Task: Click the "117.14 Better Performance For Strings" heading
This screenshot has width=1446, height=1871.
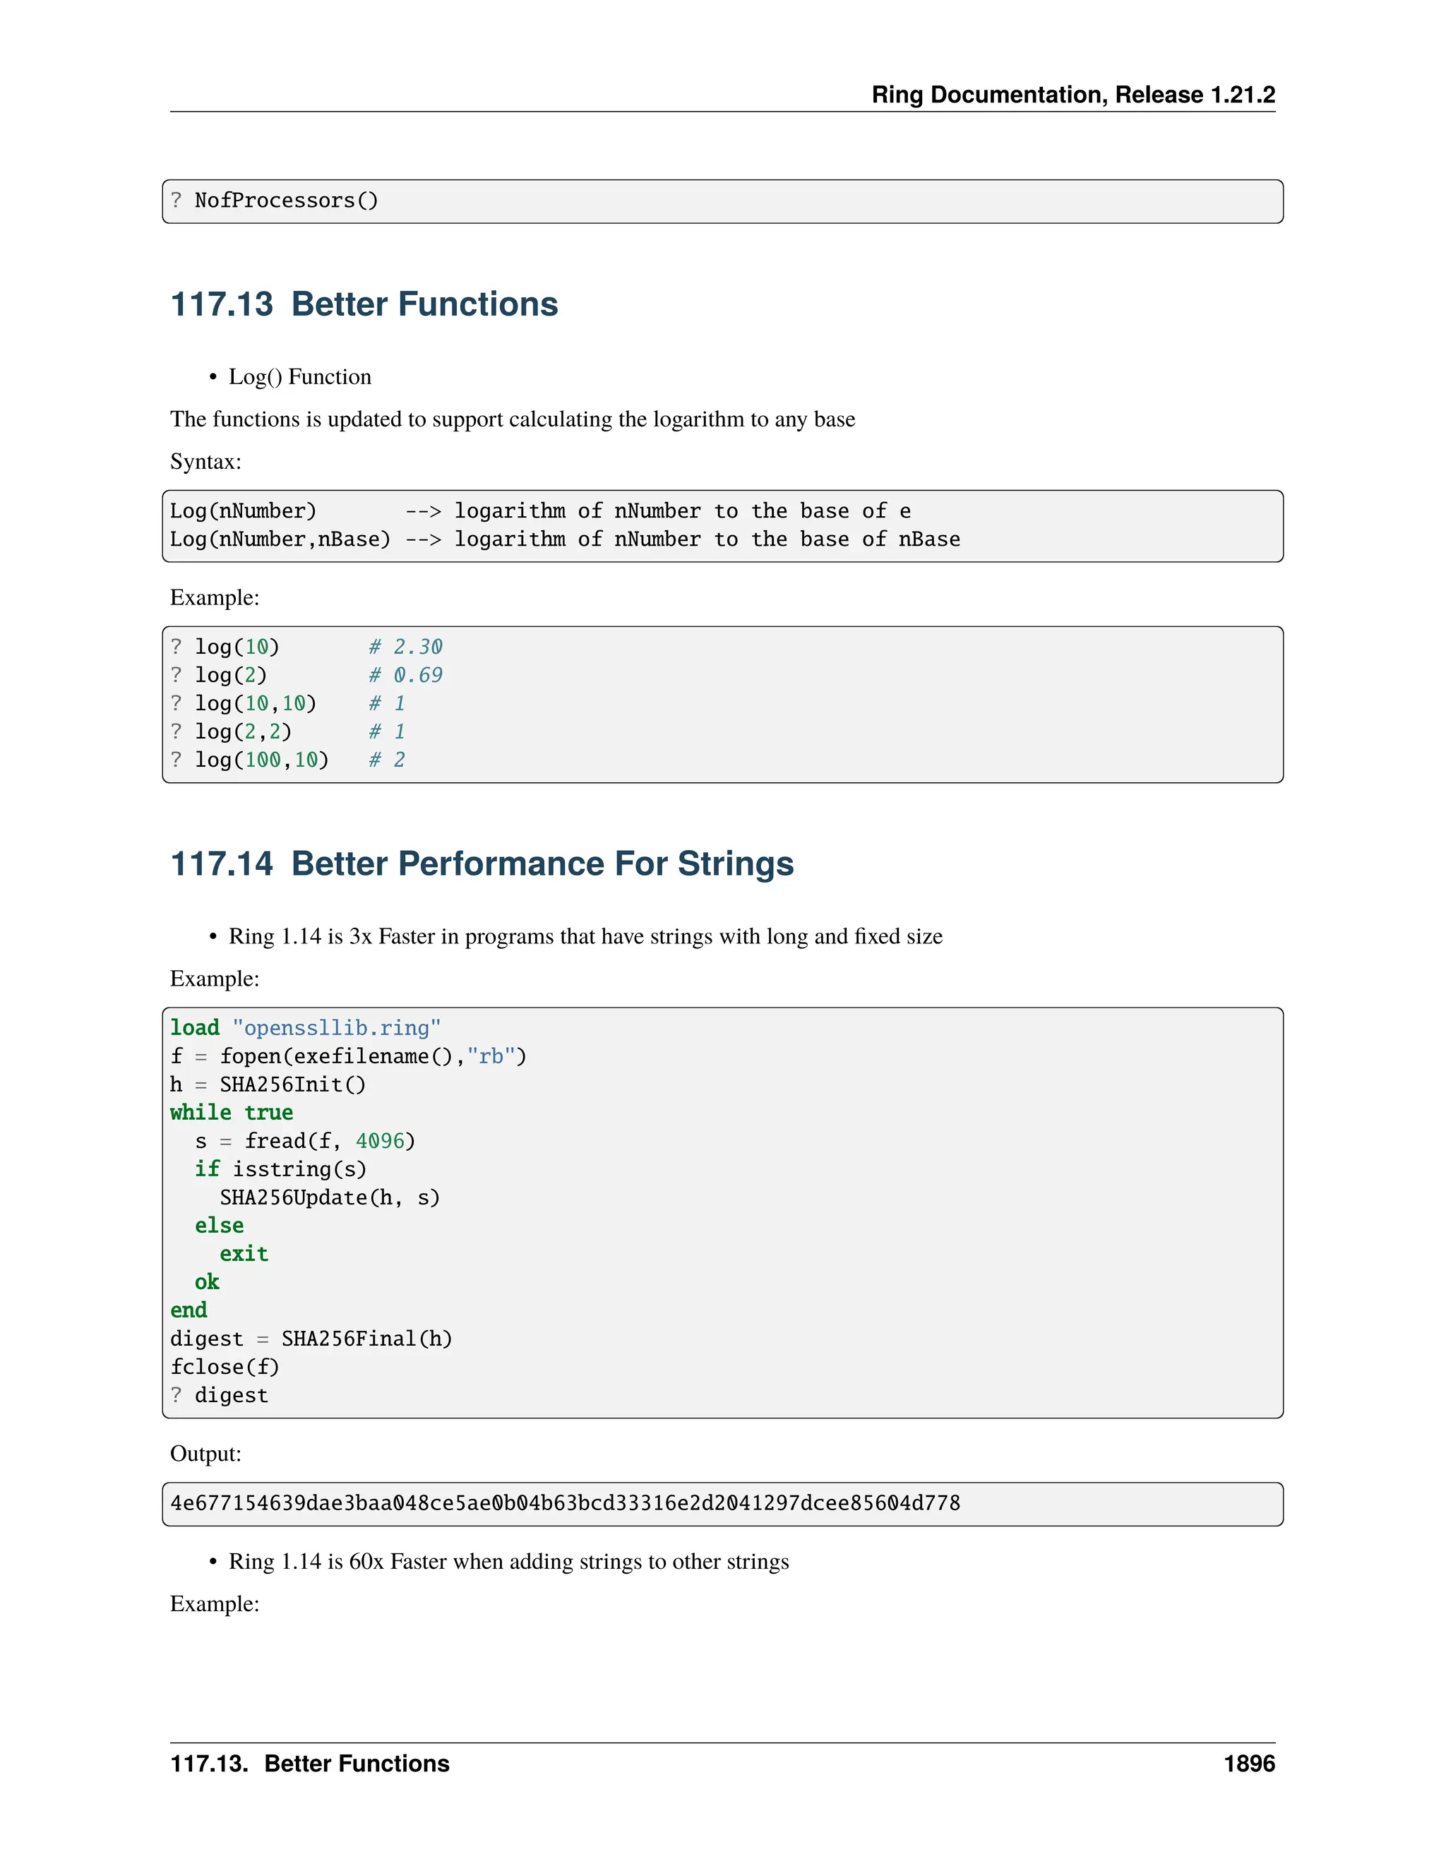Action: tap(482, 863)
